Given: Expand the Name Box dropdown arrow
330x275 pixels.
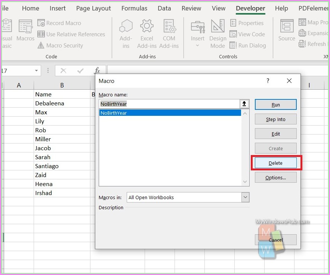Looking at the screenshot, I should coord(36,71).
